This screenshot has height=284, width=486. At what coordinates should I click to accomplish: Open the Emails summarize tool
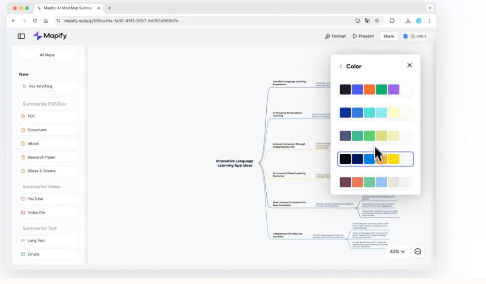click(47, 254)
